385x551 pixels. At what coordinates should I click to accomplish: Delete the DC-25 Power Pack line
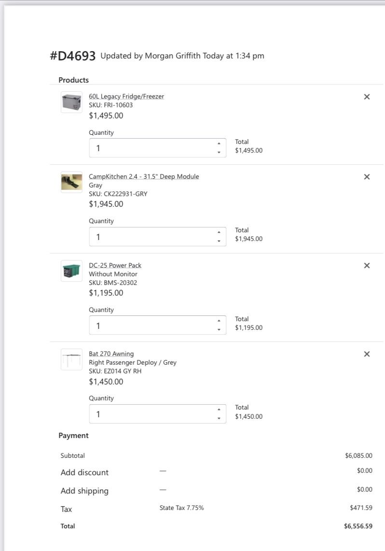click(x=367, y=265)
